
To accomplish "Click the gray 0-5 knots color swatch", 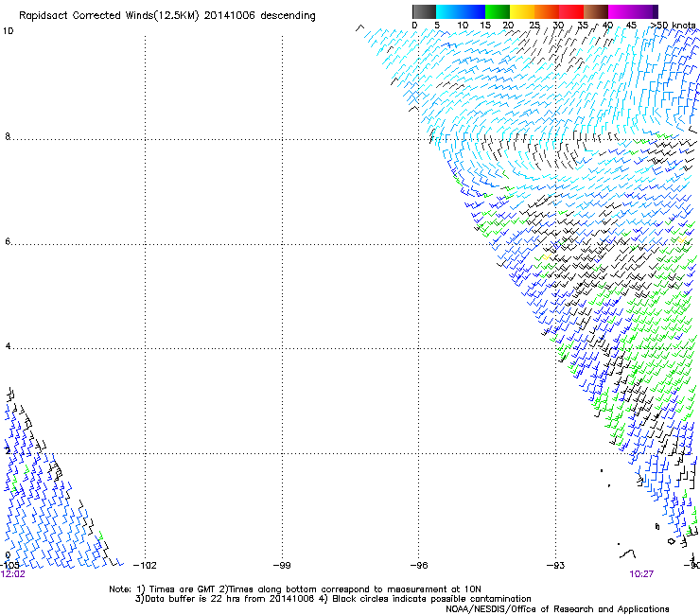I will pyautogui.click(x=424, y=11).
